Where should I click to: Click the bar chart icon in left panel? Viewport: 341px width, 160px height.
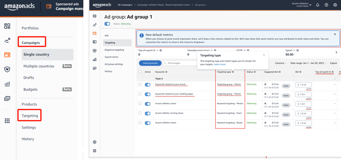(7, 84)
